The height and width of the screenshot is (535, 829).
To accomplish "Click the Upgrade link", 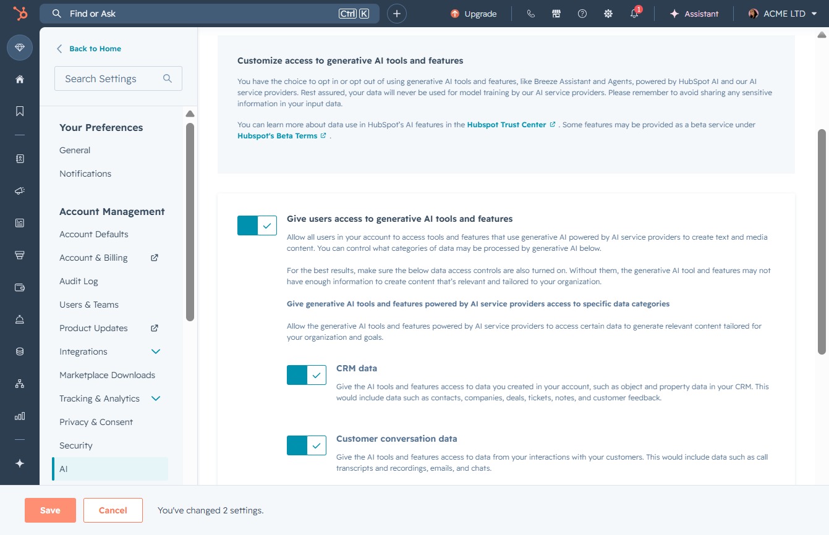I will tap(480, 14).
